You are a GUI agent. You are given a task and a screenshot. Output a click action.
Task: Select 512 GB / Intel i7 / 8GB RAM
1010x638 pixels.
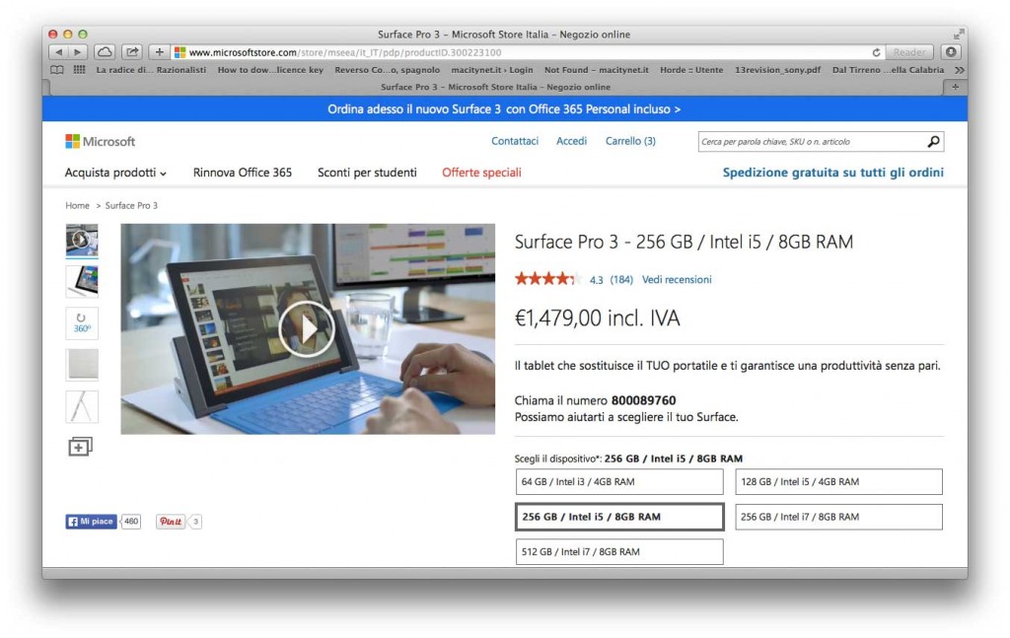619,552
